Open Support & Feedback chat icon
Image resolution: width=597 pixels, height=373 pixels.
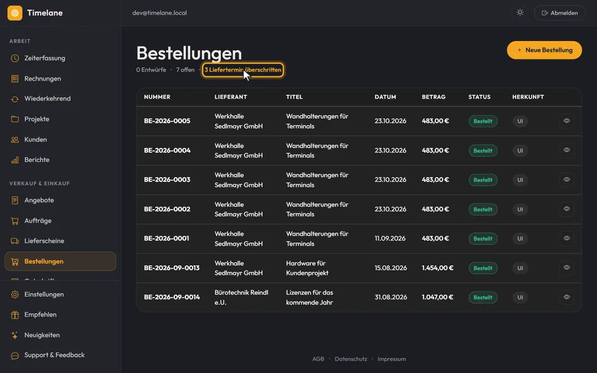[15, 356]
